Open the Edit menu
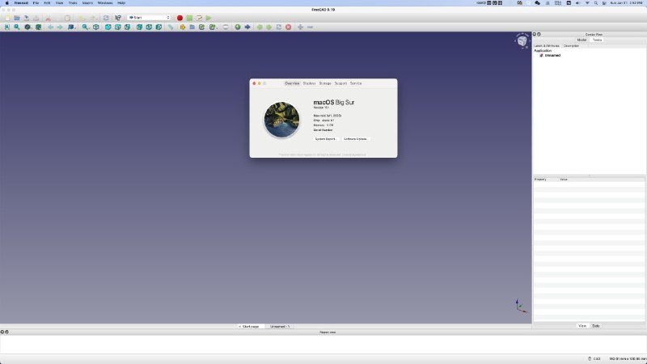The width and height of the screenshot is (647, 364). (x=47, y=3)
